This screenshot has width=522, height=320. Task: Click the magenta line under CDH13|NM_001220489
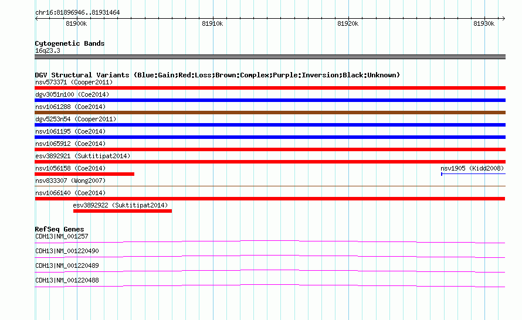point(270,271)
